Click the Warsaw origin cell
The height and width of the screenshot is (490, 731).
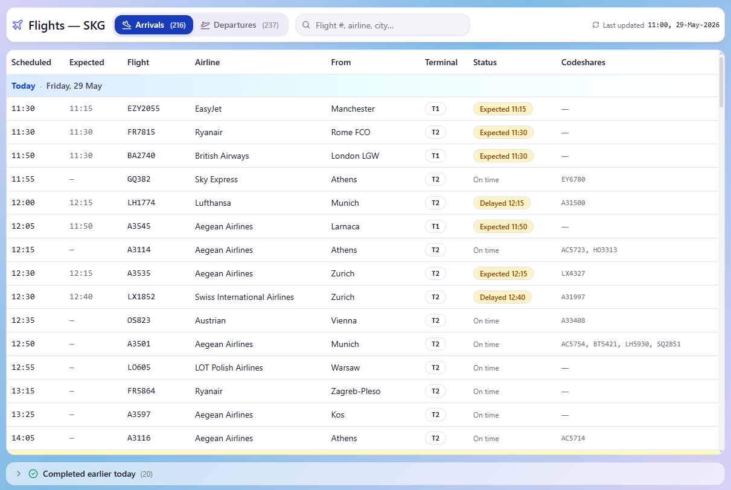pyautogui.click(x=345, y=367)
